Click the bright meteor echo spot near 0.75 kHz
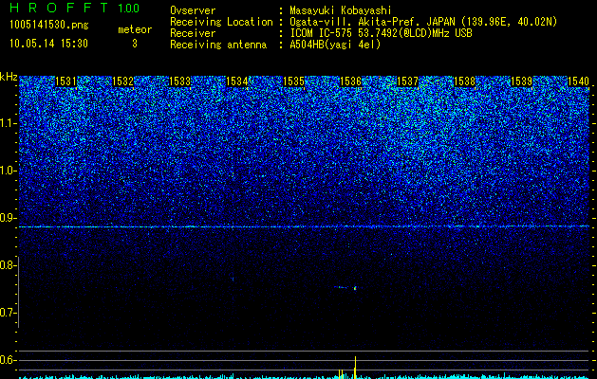 point(355,288)
